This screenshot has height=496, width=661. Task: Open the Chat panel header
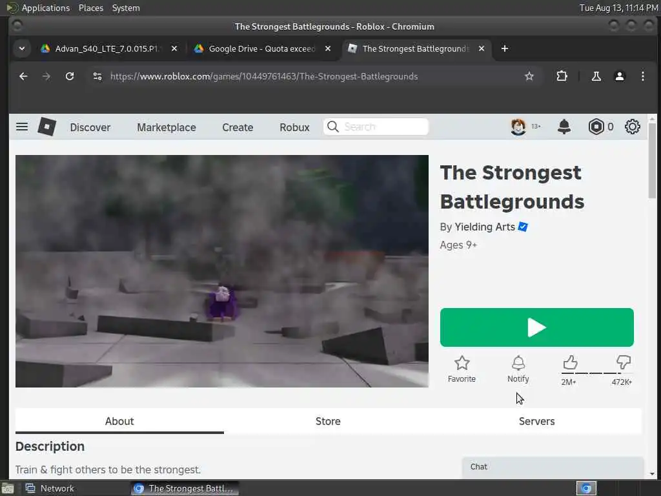(553, 467)
